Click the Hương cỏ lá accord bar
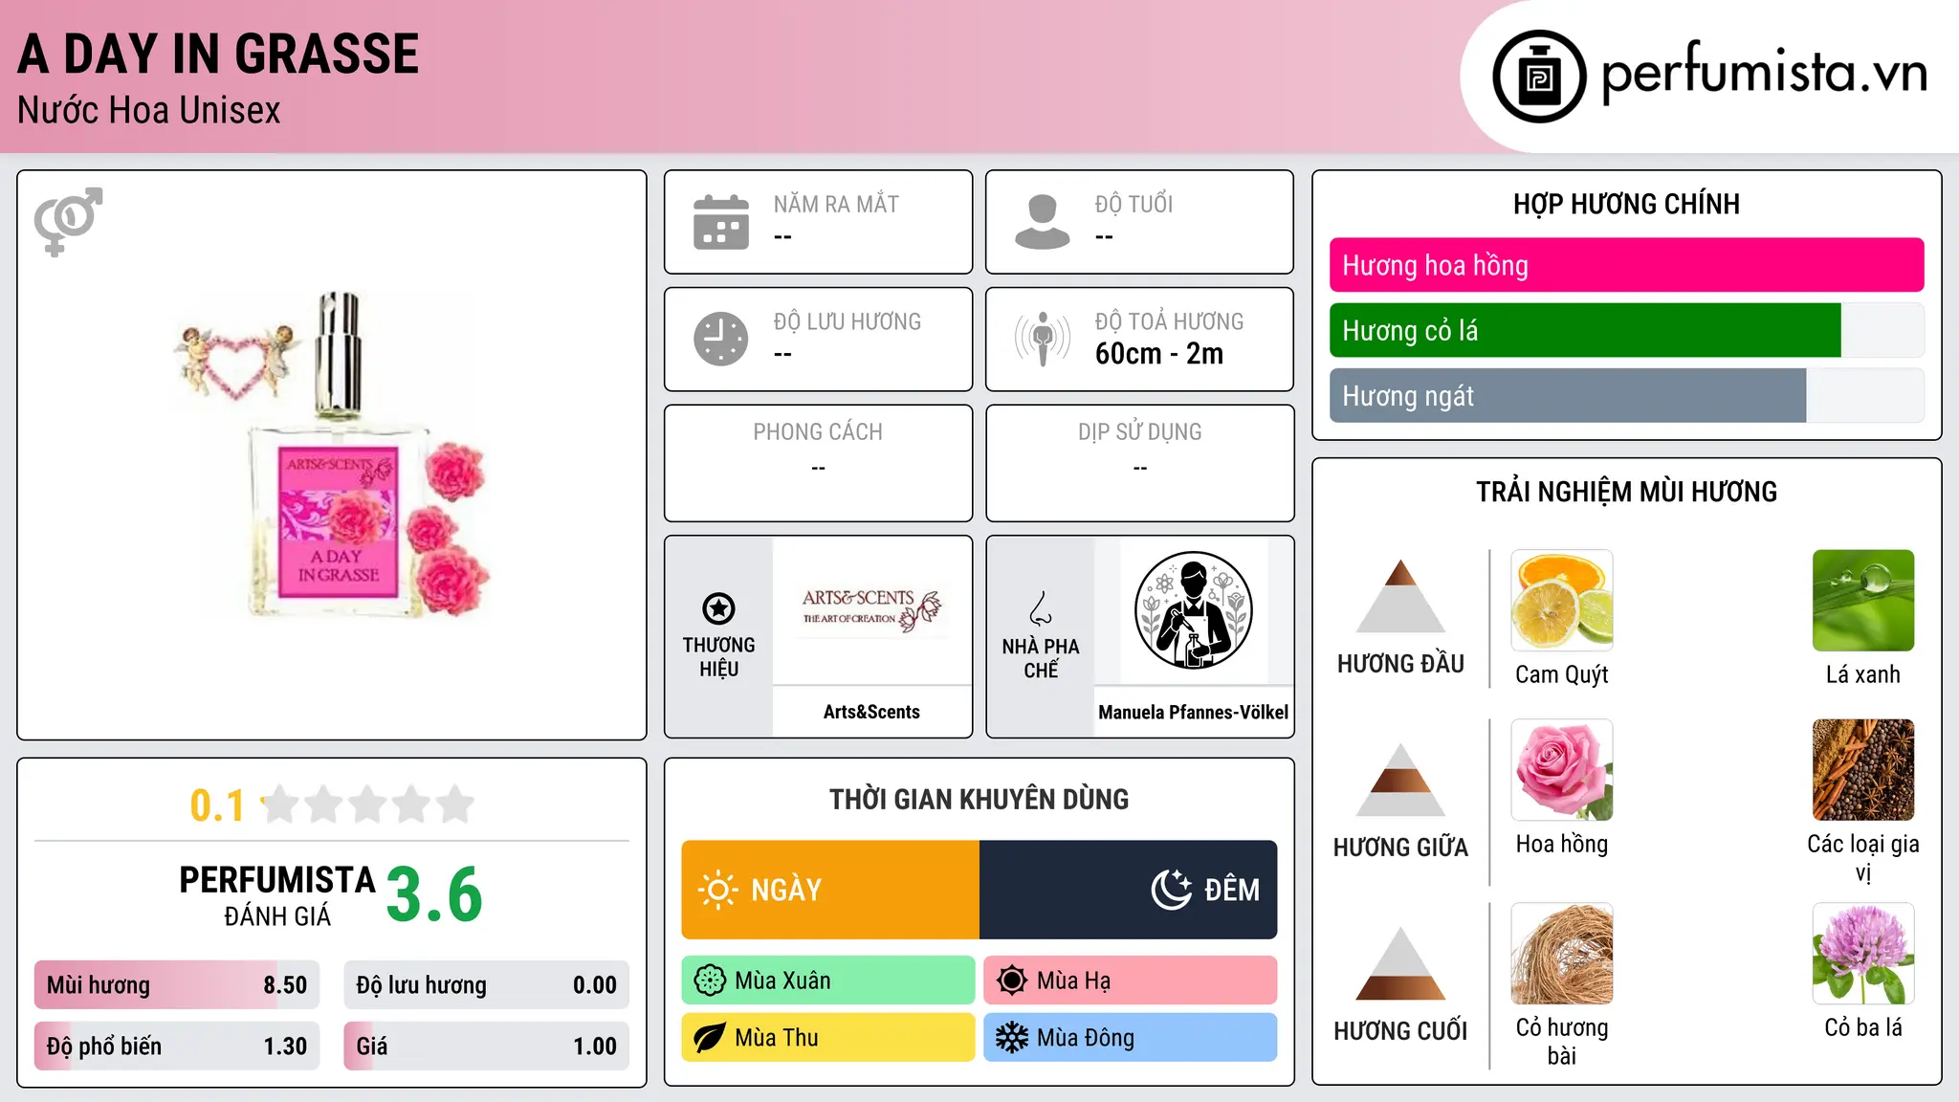 click(1627, 330)
